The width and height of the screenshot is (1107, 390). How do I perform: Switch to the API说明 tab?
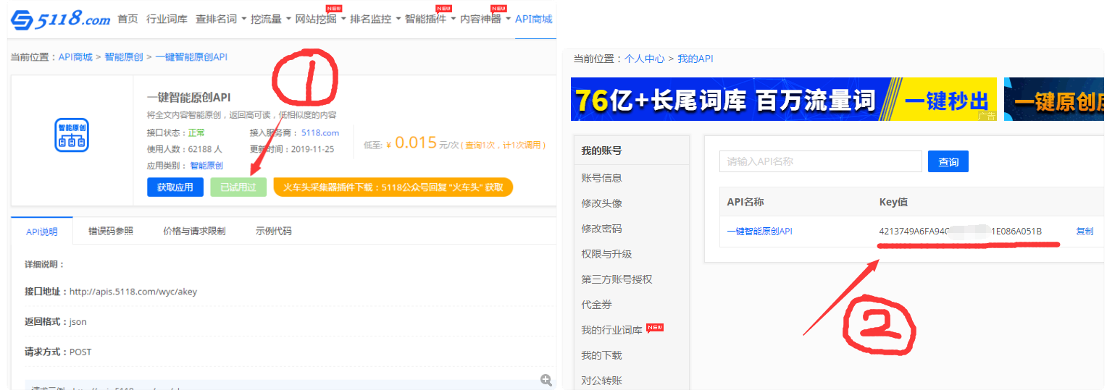coord(42,232)
